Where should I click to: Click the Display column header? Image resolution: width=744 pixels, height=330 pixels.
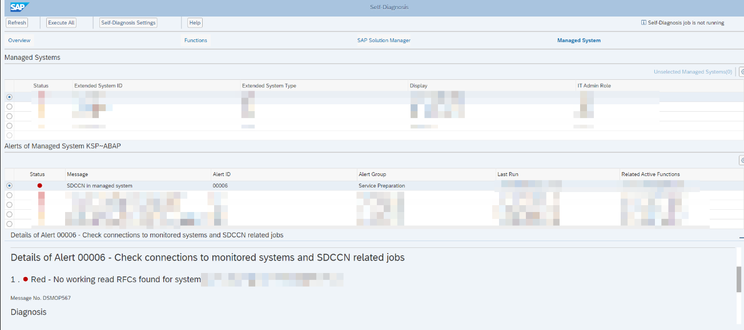coord(419,85)
